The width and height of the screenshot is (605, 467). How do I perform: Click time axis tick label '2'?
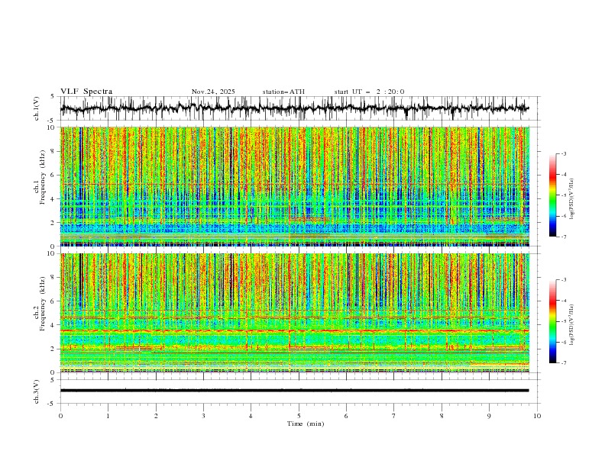[x=156, y=416]
